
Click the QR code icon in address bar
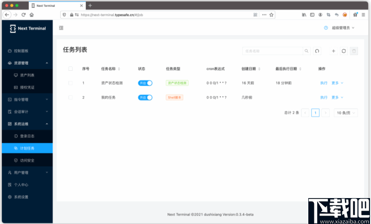255,15
